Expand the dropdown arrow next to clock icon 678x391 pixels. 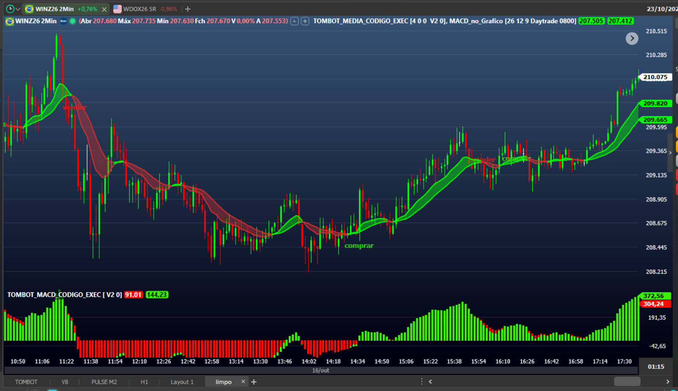tap(18, 9)
